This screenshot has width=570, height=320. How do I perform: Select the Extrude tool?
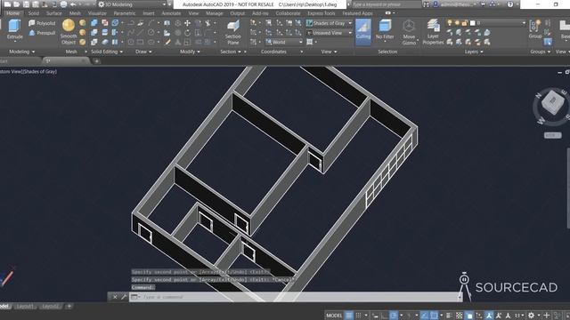pyautogui.click(x=14, y=29)
